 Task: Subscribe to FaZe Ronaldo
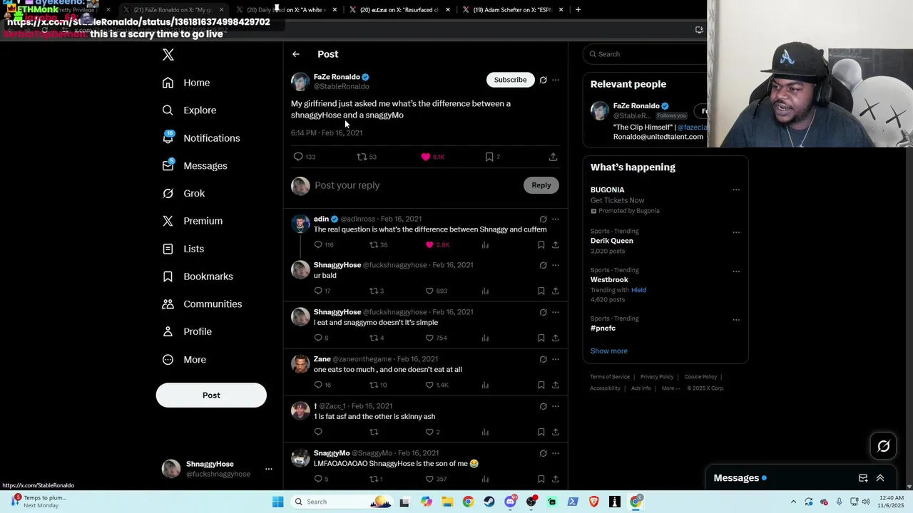click(510, 80)
